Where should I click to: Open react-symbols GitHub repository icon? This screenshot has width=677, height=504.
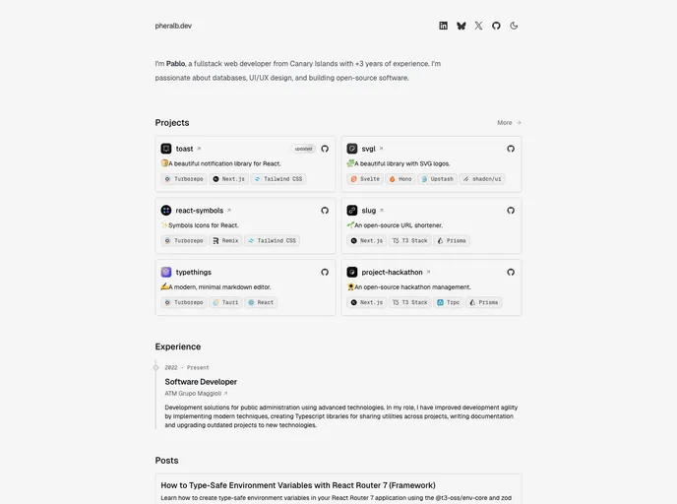click(x=325, y=211)
